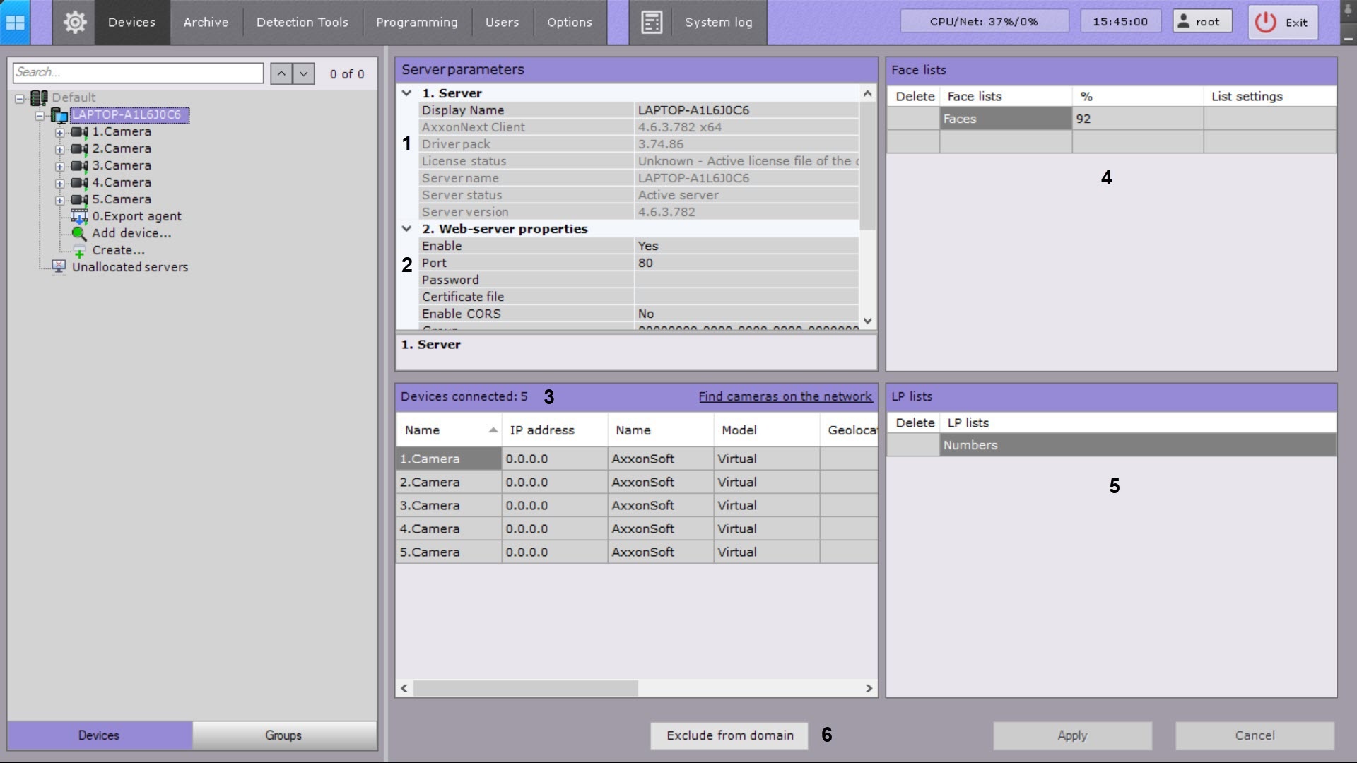Click the Add device magnifier icon
Screen dimensions: 1357x763
79,234
